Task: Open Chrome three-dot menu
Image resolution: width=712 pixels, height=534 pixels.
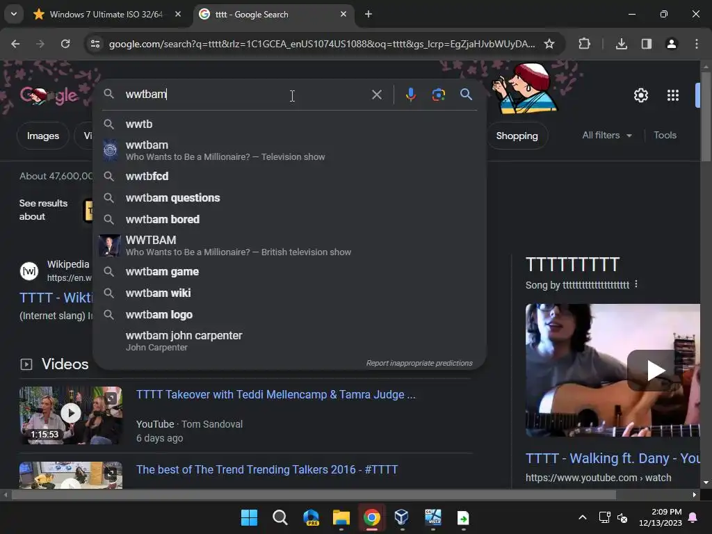Action: (x=696, y=44)
